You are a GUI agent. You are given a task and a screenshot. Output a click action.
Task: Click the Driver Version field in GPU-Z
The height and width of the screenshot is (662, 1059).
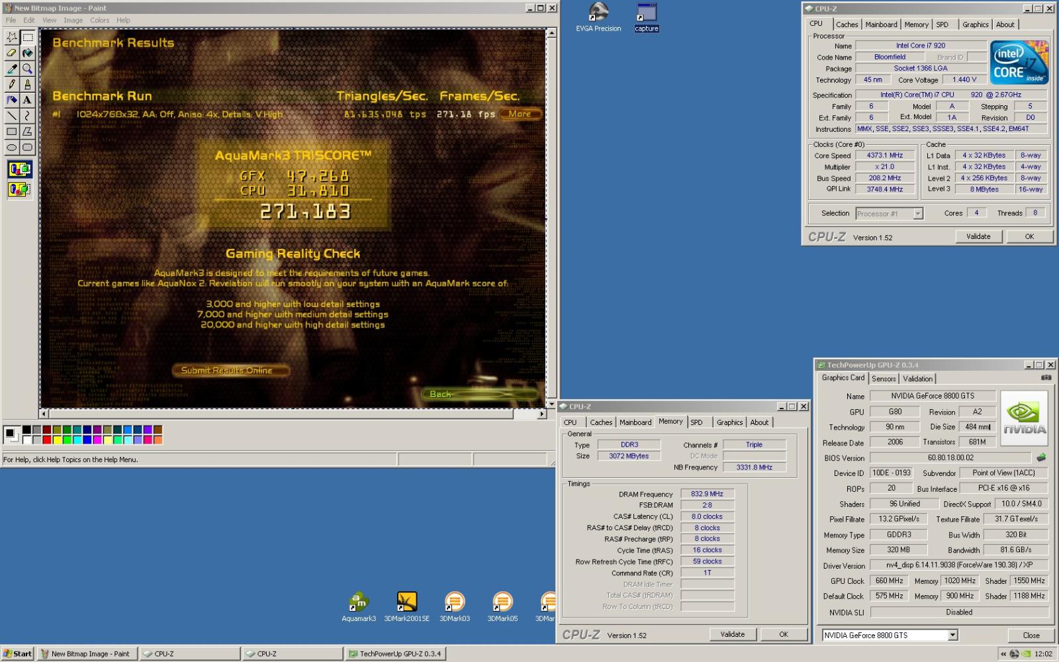[958, 565]
